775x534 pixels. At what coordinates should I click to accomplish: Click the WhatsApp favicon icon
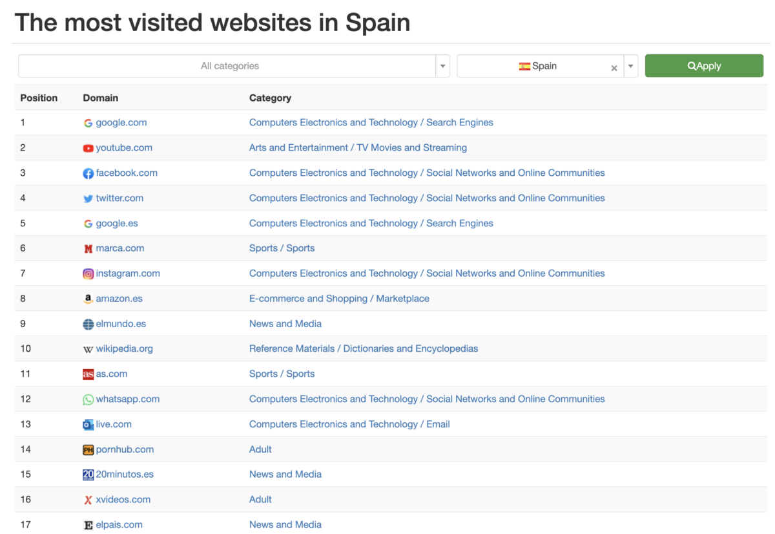[x=88, y=400]
